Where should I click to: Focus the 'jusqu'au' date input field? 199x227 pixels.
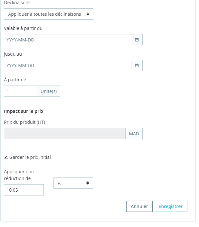pyautogui.click(x=68, y=66)
